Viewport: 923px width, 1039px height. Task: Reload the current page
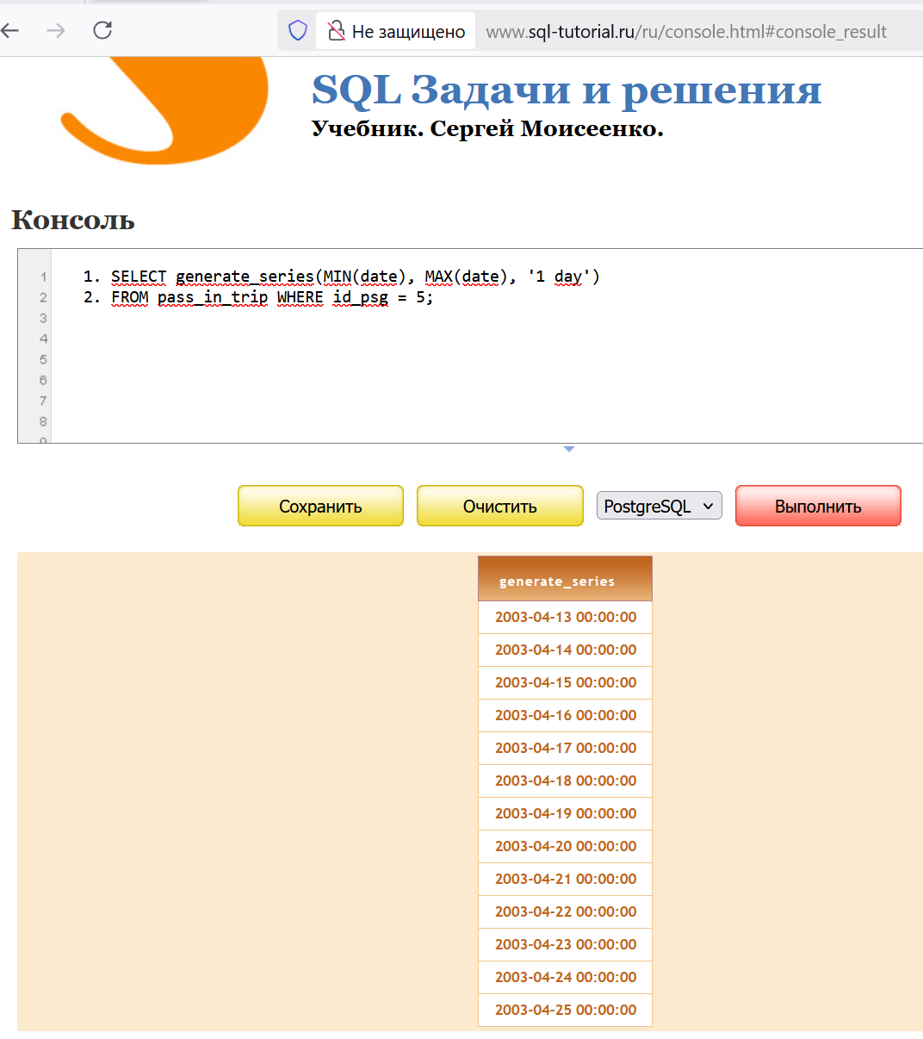102,31
